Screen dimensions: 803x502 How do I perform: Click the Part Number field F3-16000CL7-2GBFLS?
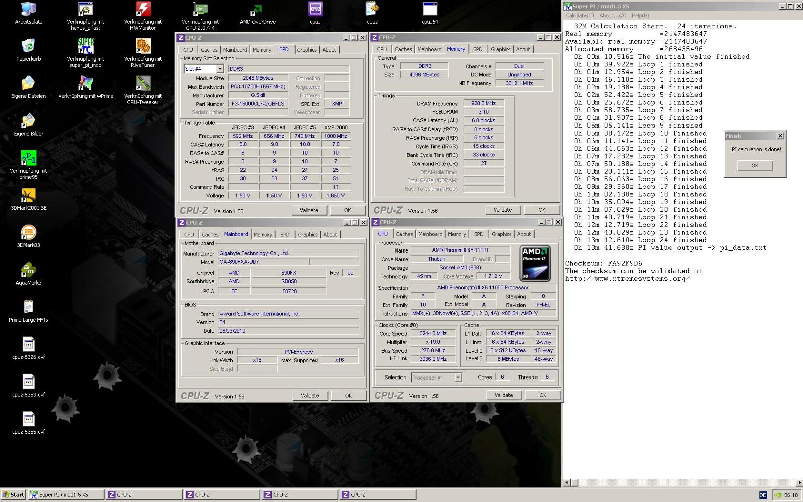pos(258,104)
